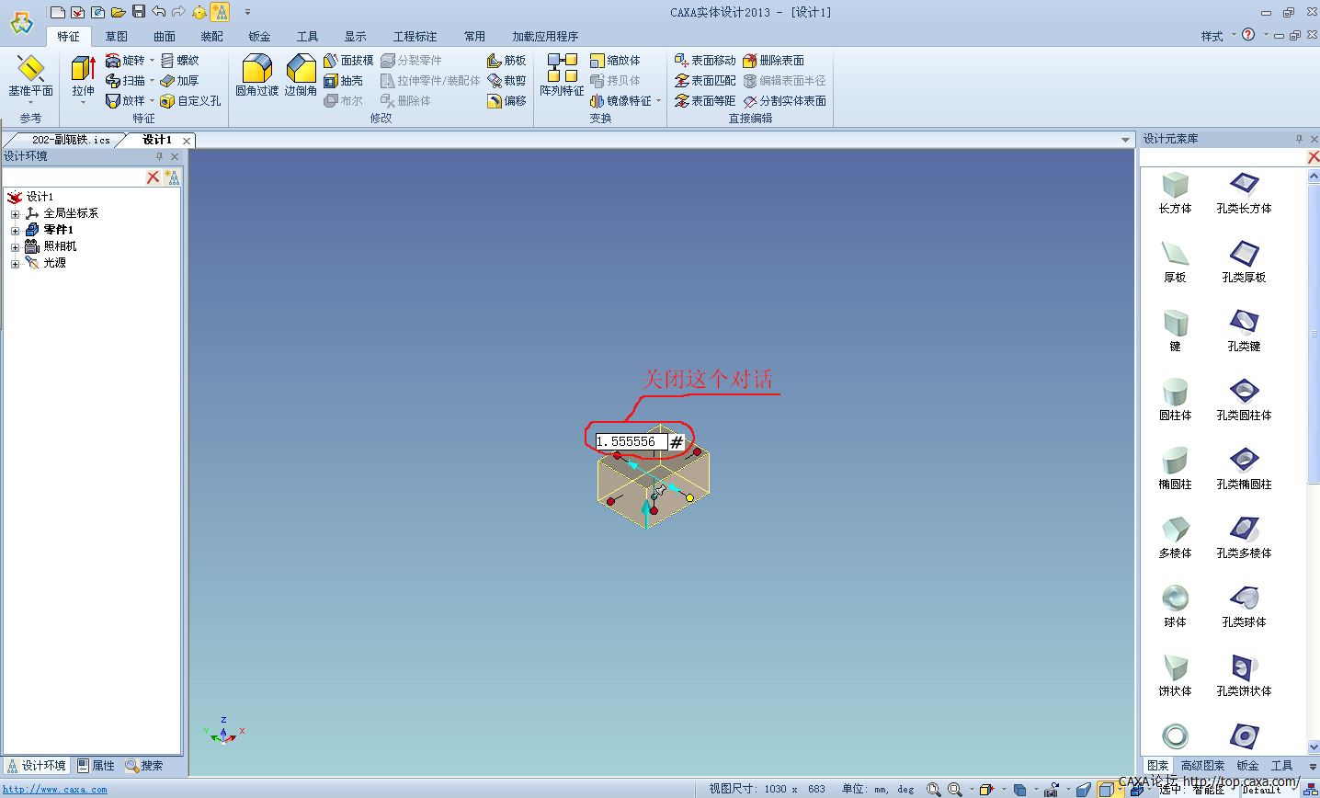The width and height of the screenshot is (1320, 798).
Task: Open the 扫描 dropdown arrow
Action: (153, 81)
